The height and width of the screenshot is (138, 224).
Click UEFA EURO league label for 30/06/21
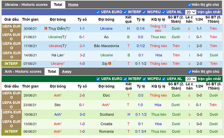pos(12,28)
